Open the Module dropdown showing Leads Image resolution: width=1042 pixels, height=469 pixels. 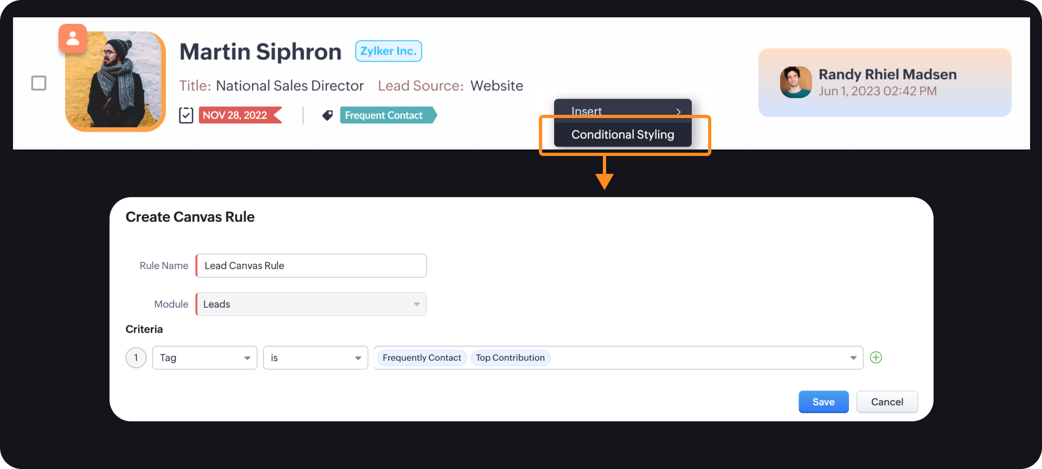coord(311,304)
